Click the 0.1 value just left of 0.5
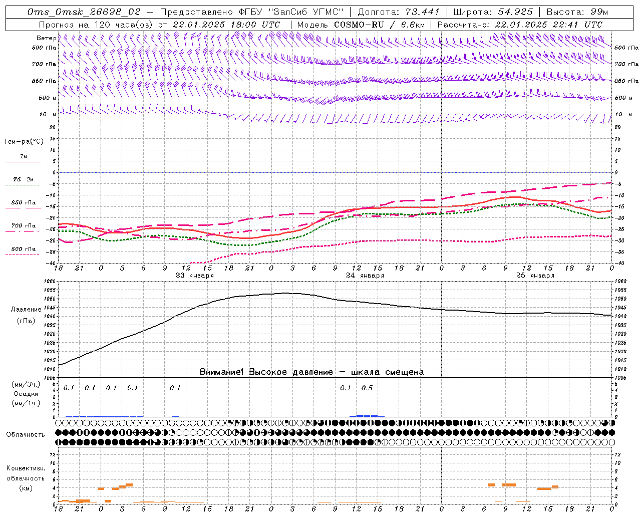Viewport: 641px width, 513px height. click(x=346, y=388)
